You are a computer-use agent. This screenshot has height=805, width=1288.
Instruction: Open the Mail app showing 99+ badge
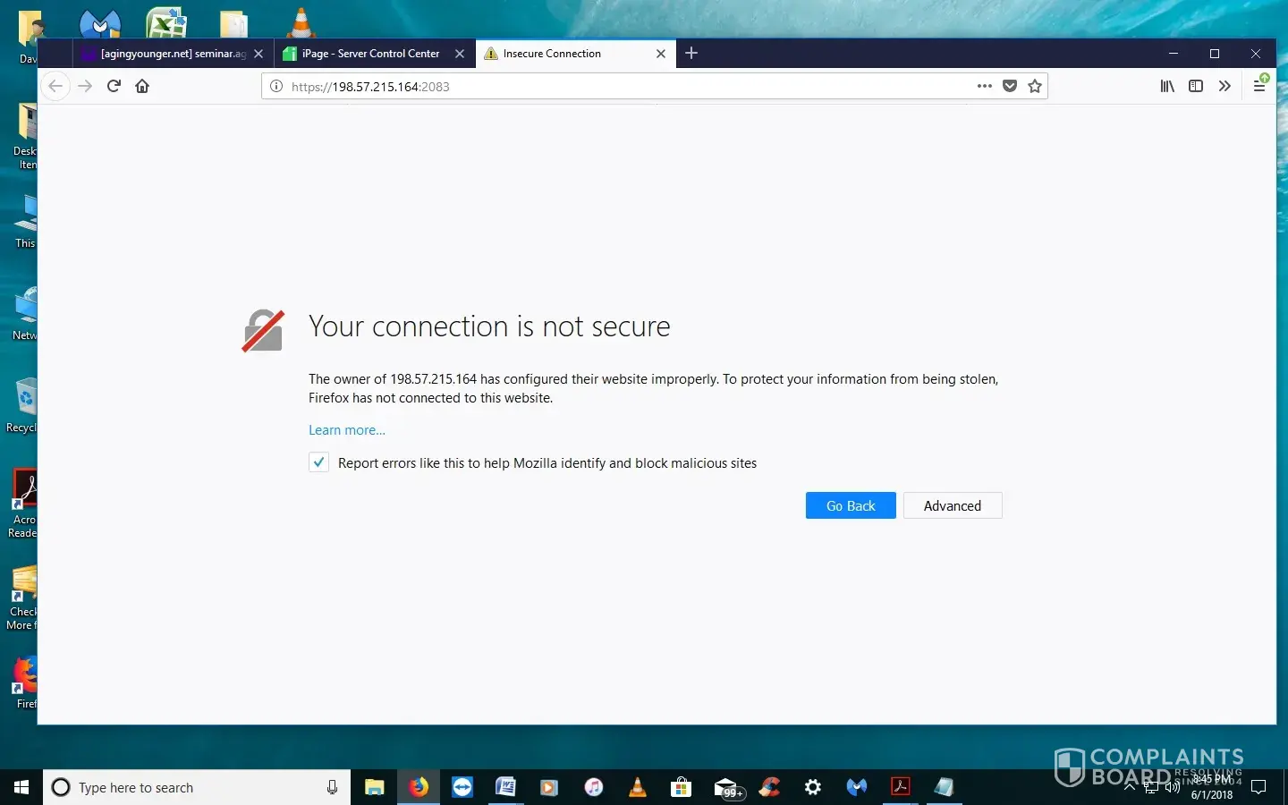(x=727, y=788)
